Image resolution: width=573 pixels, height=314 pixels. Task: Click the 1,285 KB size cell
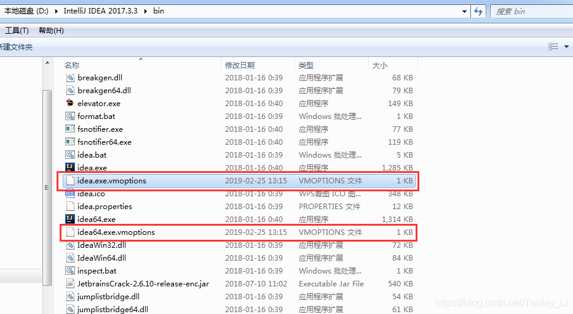(397, 168)
